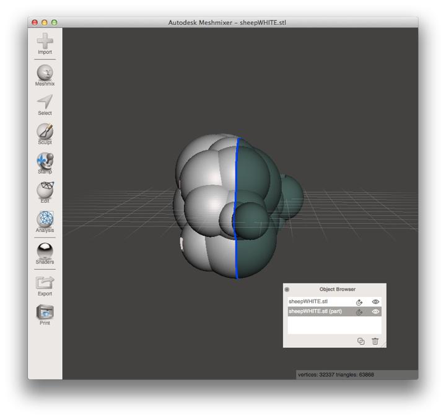Open the Meshmix parts library

45,74
